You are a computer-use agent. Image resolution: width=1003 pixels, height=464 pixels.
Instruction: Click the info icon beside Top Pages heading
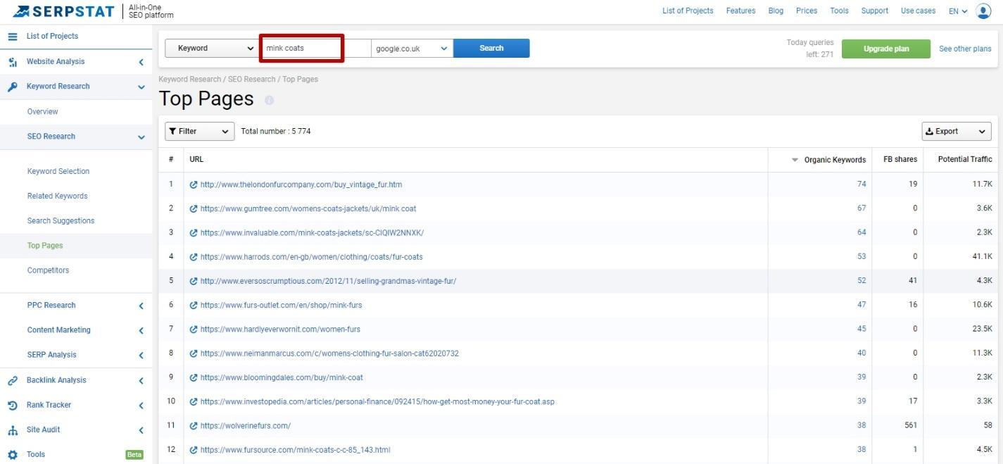[x=269, y=101]
